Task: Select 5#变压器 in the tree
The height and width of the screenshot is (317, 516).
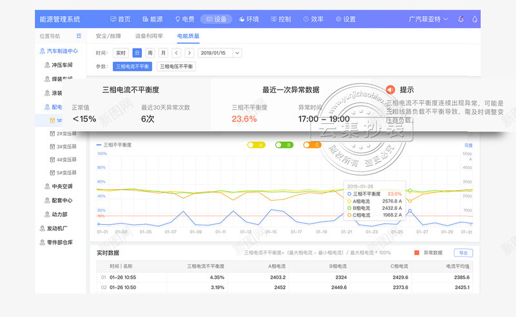Action: [x=63, y=172]
